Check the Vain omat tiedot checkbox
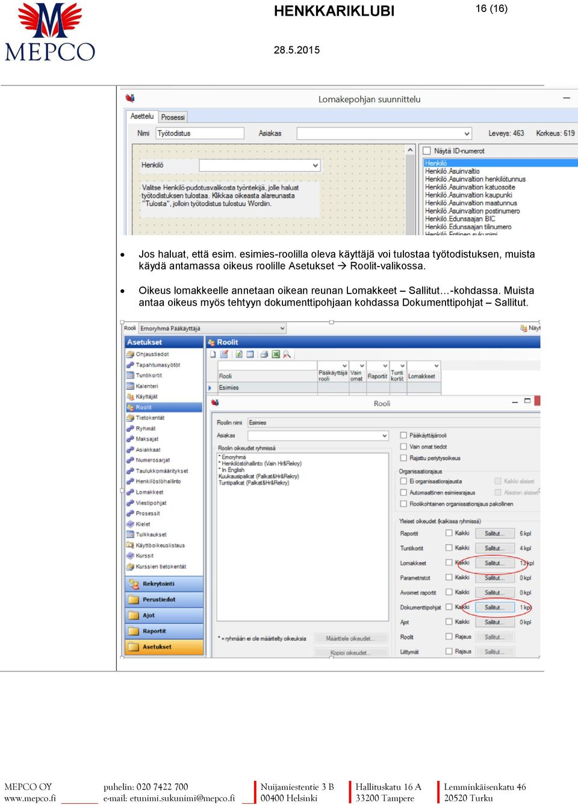The width and height of the screenshot is (578, 805). tap(403, 446)
